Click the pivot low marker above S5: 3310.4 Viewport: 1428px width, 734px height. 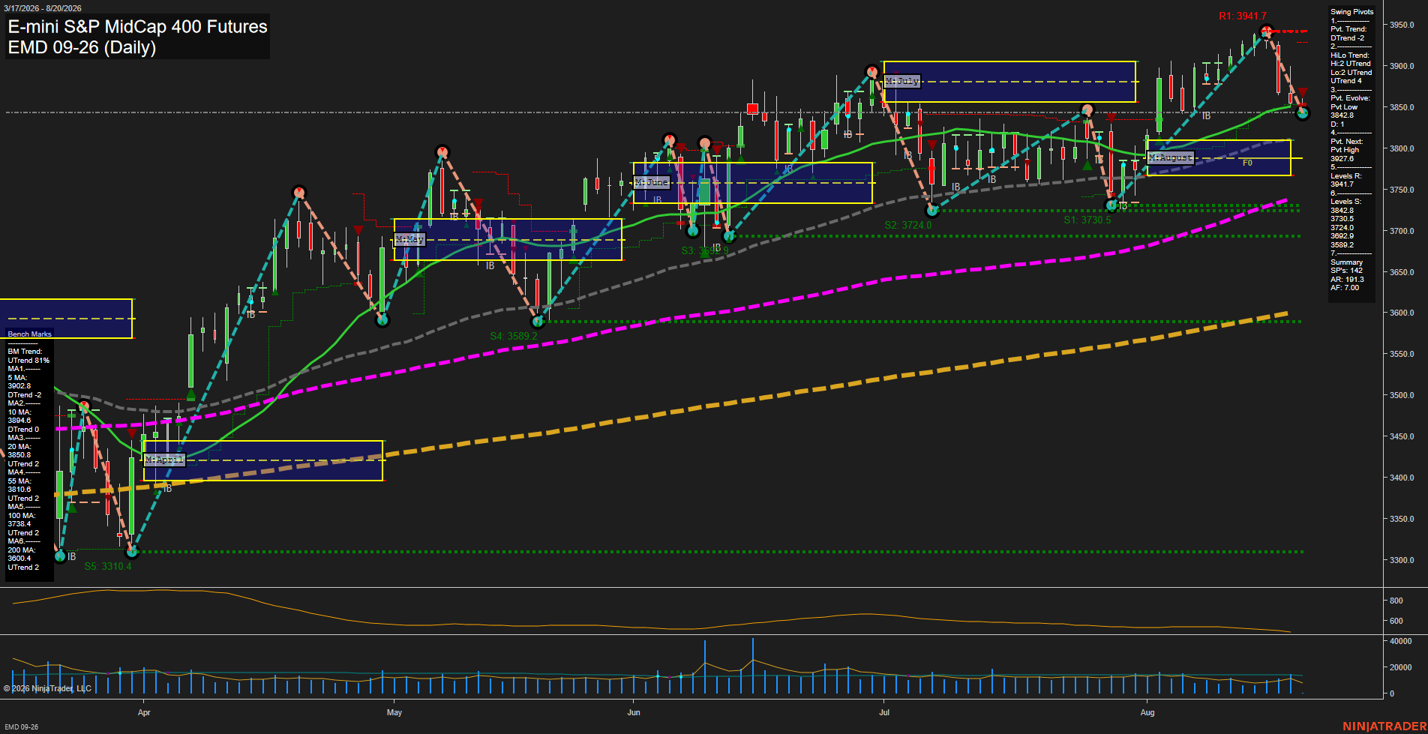tap(132, 552)
